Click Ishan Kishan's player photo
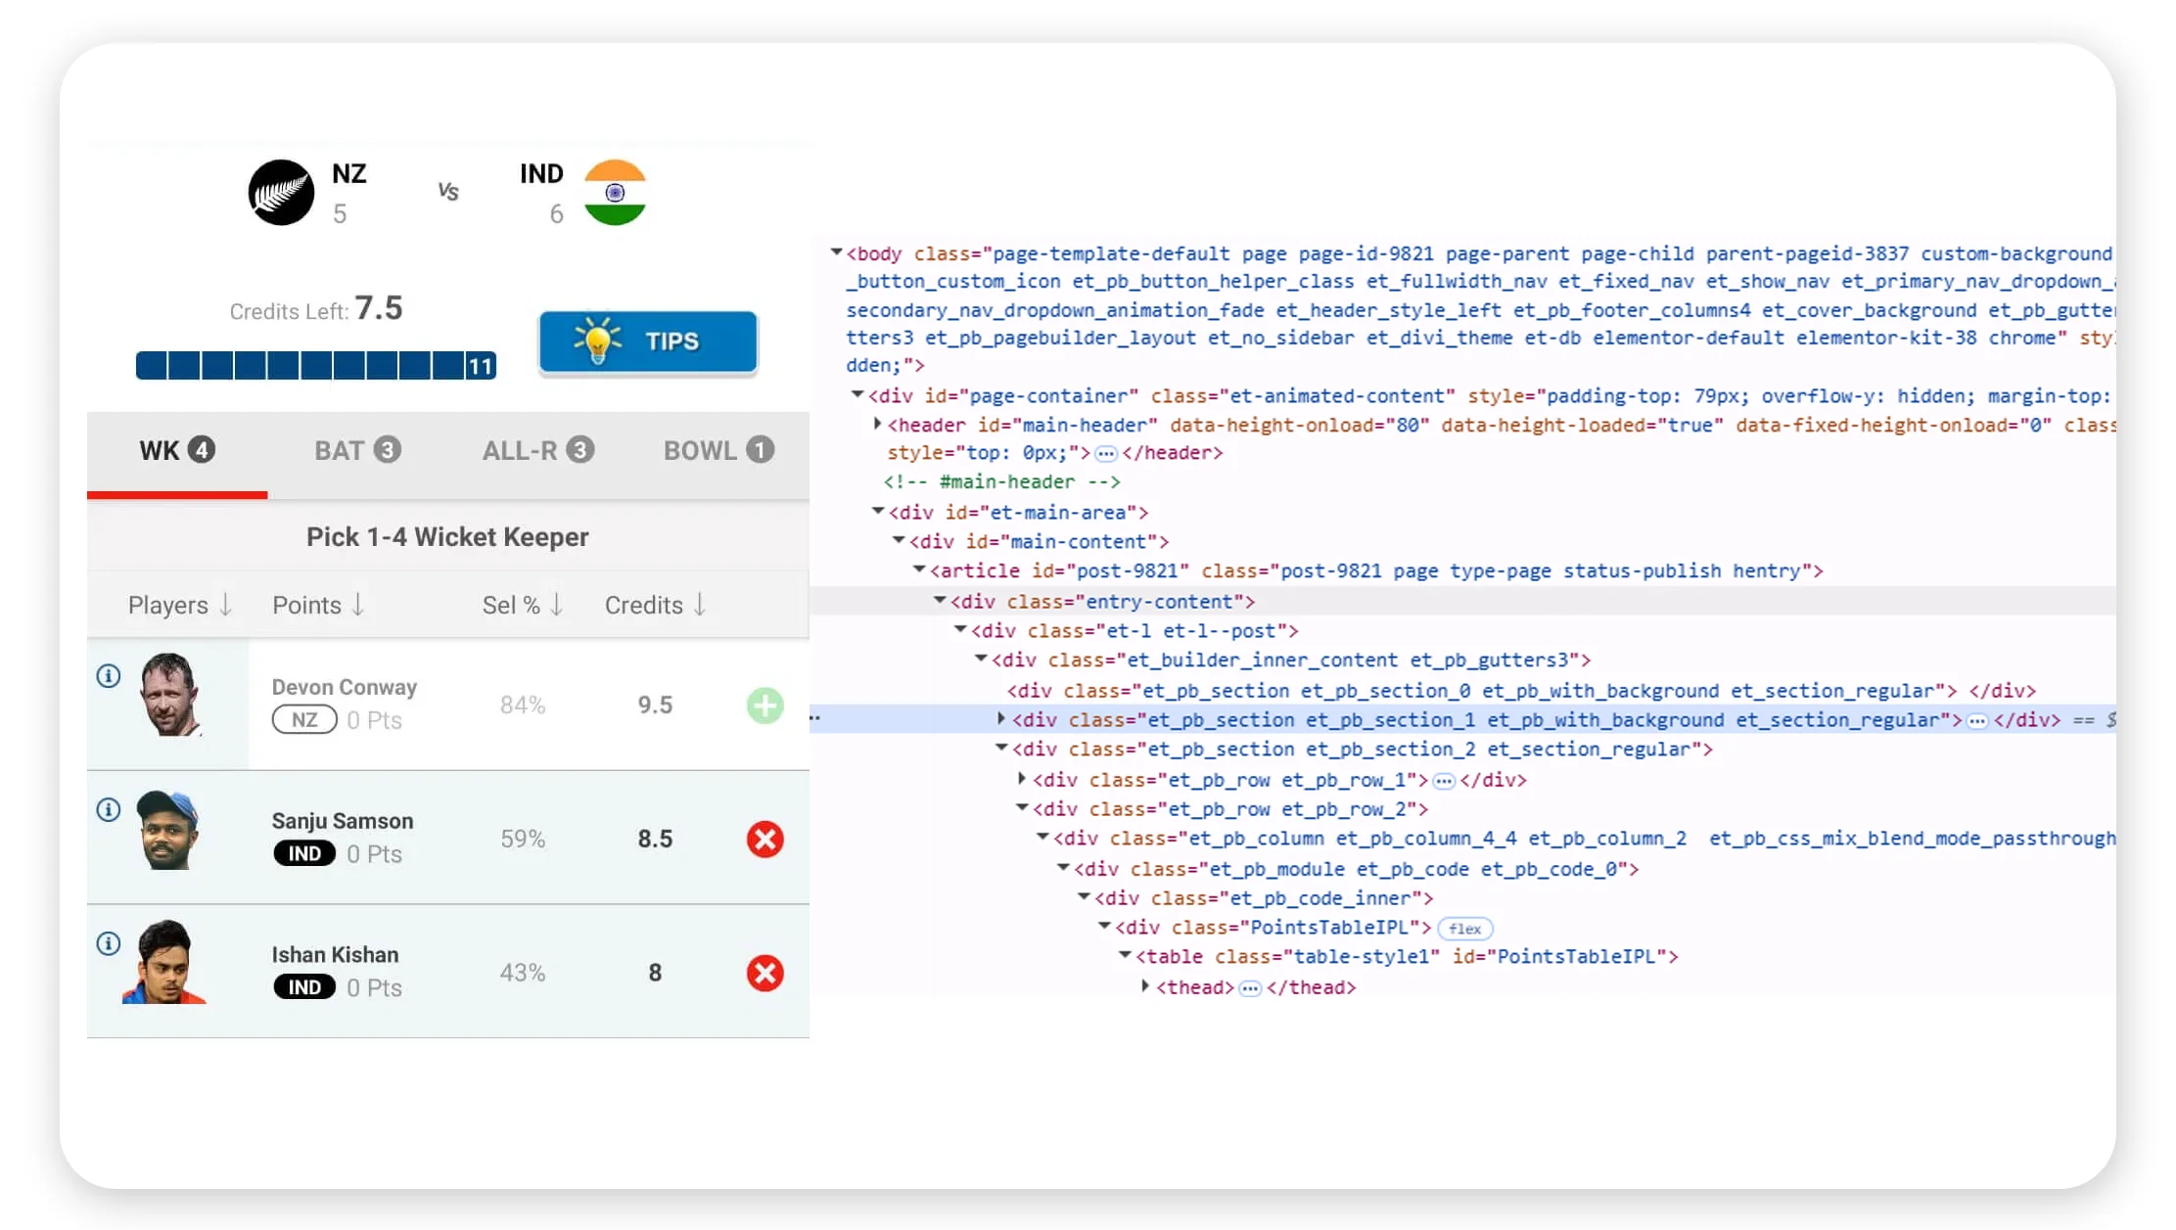This screenshot has width=2176, height=1230. tap(165, 962)
